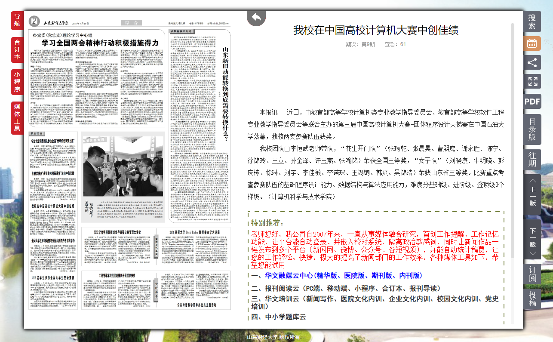This screenshot has width=553, height=342.
Task: Click the 投稿 submit article button
Action: 532,299
